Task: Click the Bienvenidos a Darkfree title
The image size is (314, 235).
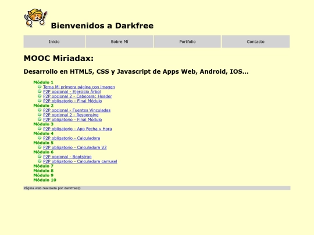Action: point(102,26)
